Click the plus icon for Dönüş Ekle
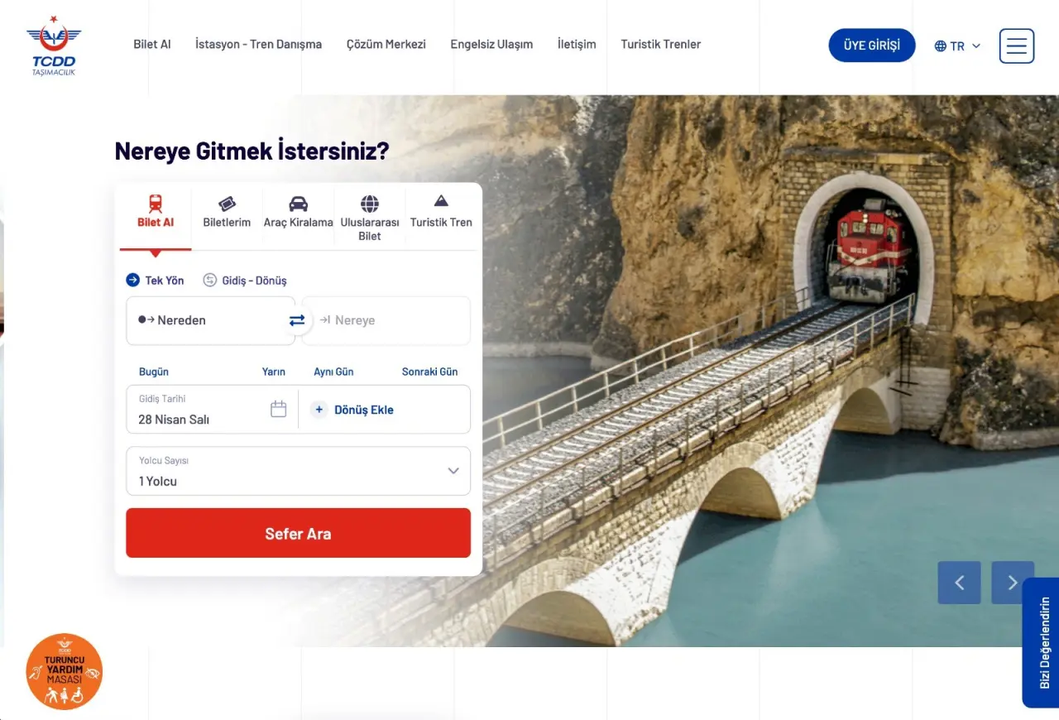This screenshot has width=1059, height=720. point(319,410)
